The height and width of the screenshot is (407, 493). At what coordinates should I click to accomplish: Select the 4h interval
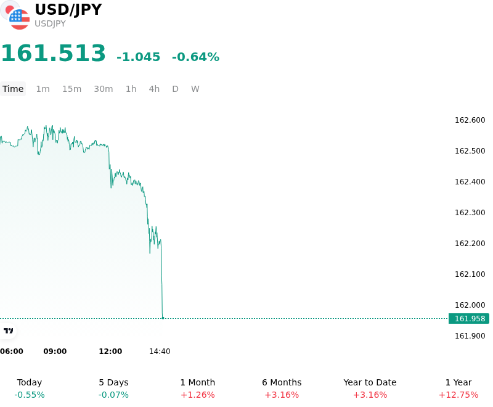154,89
